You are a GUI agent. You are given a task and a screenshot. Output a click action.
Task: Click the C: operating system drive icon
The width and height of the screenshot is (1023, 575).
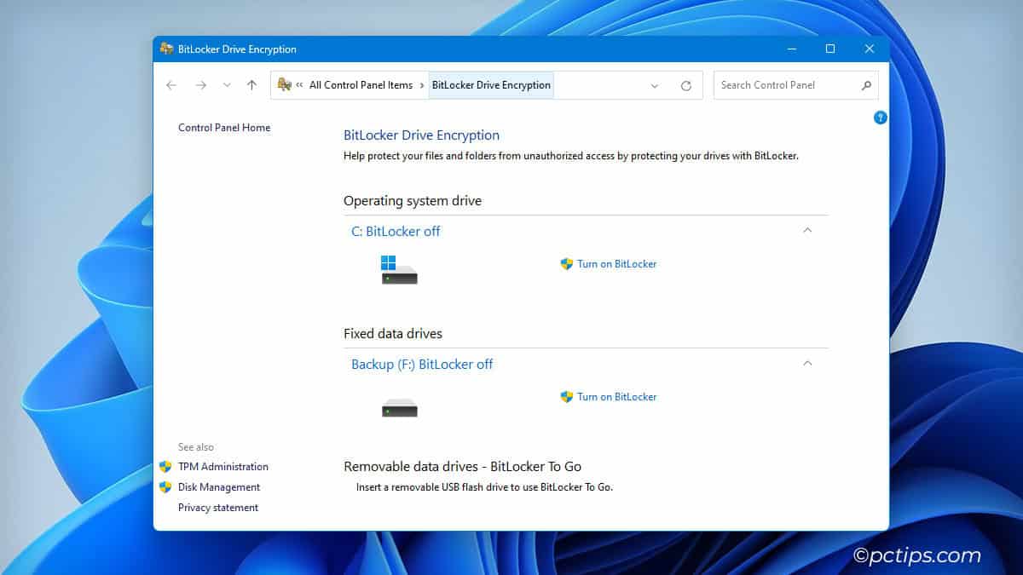(x=399, y=270)
